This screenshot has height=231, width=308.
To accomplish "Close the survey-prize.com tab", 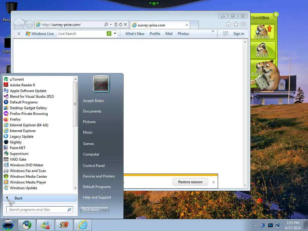I will tap(187, 25).
